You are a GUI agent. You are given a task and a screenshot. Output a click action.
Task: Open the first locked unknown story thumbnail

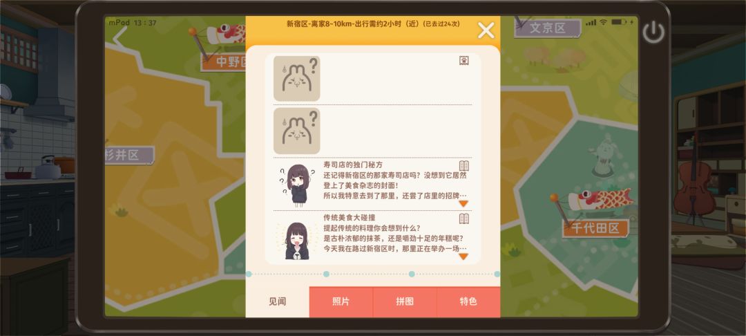click(x=296, y=79)
